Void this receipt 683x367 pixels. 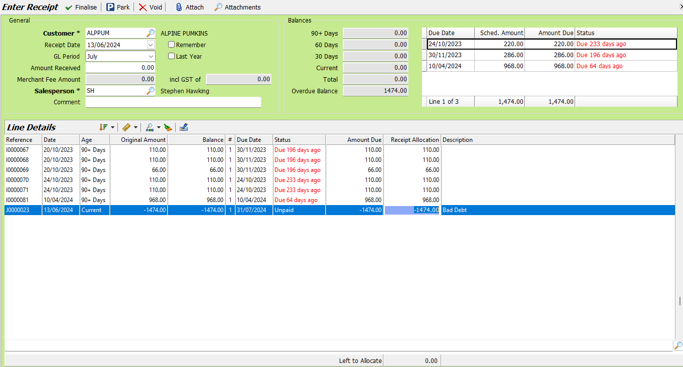pyautogui.click(x=151, y=7)
